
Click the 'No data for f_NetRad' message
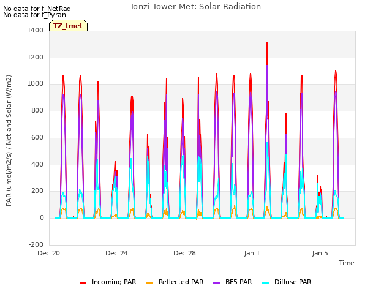pos(37,9)
